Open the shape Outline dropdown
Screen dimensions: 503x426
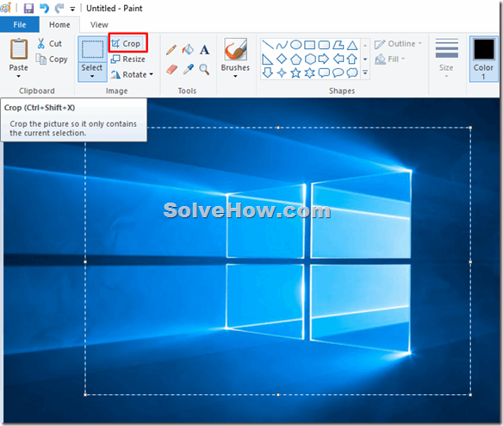coord(398,44)
